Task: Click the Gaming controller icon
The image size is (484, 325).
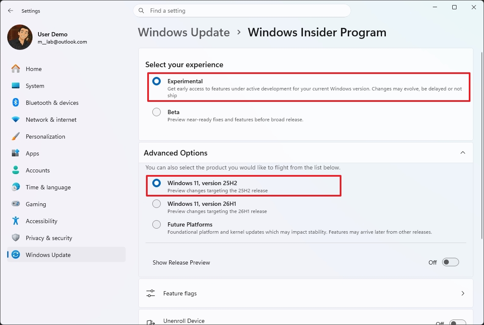Action: point(15,204)
